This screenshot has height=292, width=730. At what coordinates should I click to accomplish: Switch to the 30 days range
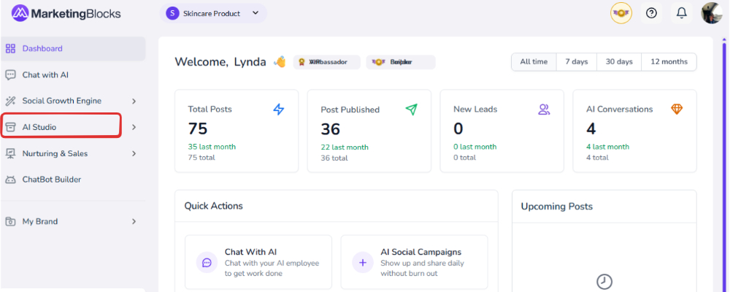click(619, 62)
